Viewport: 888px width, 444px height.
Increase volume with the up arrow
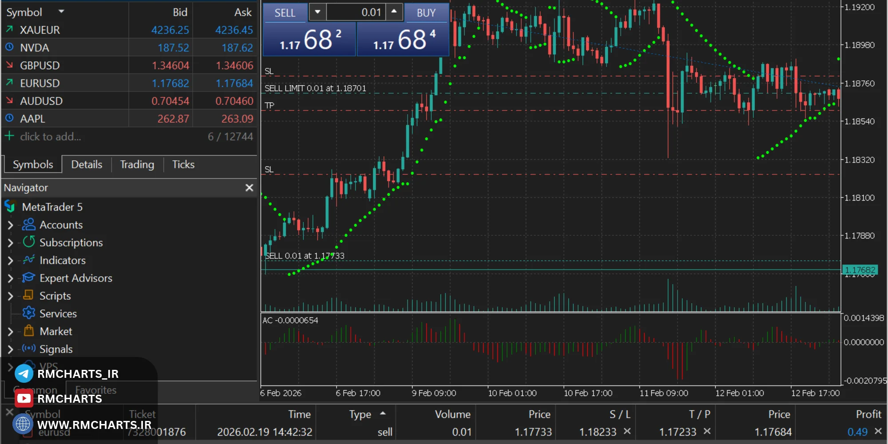click(394, 12)
